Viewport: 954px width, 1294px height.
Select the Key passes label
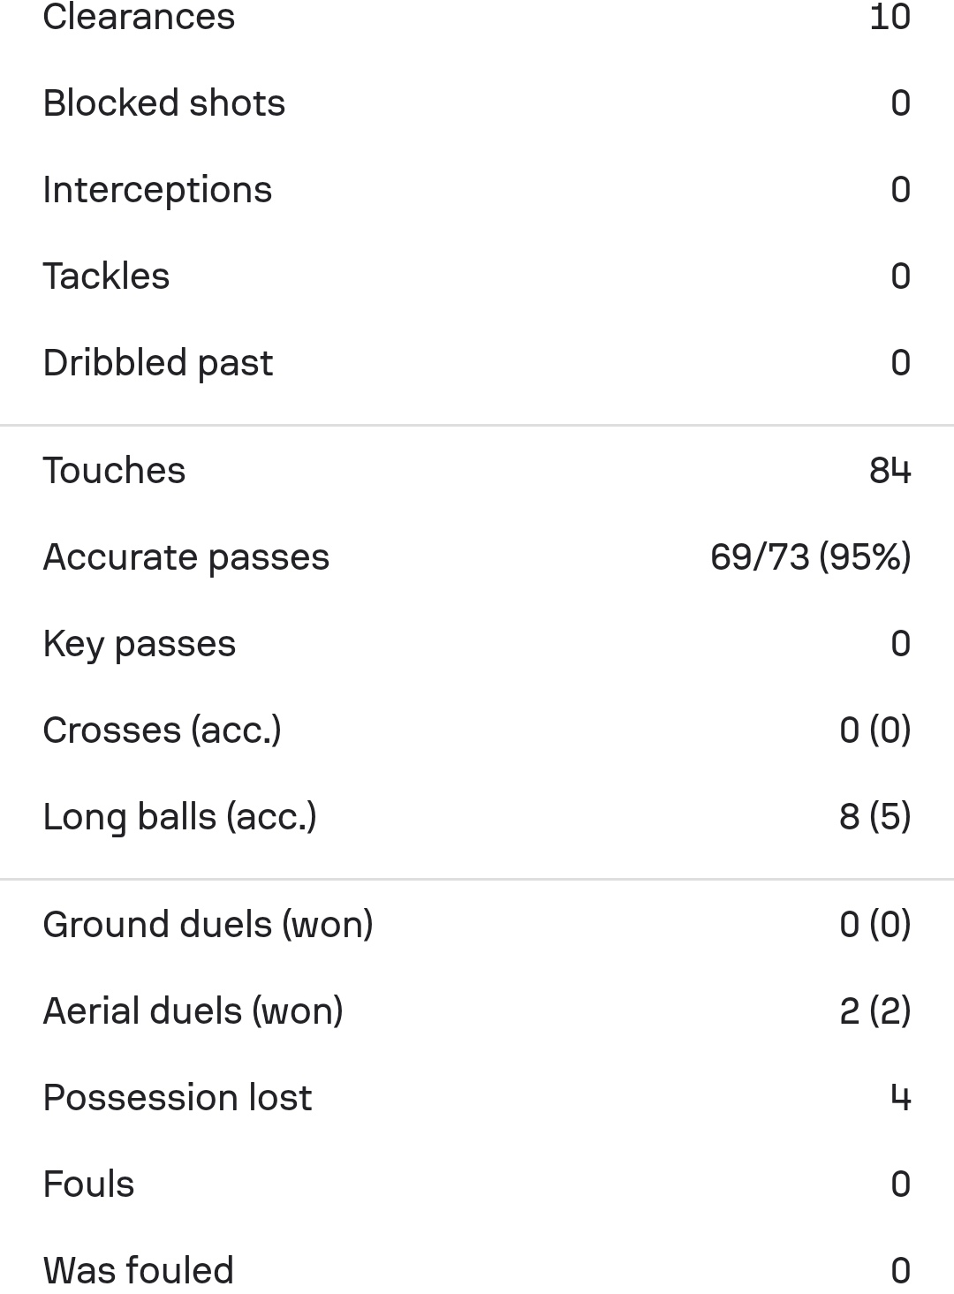coord(140,644)
